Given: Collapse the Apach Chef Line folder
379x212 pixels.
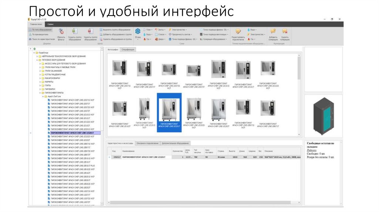Looking at the screenshot, I should point(43,96).
